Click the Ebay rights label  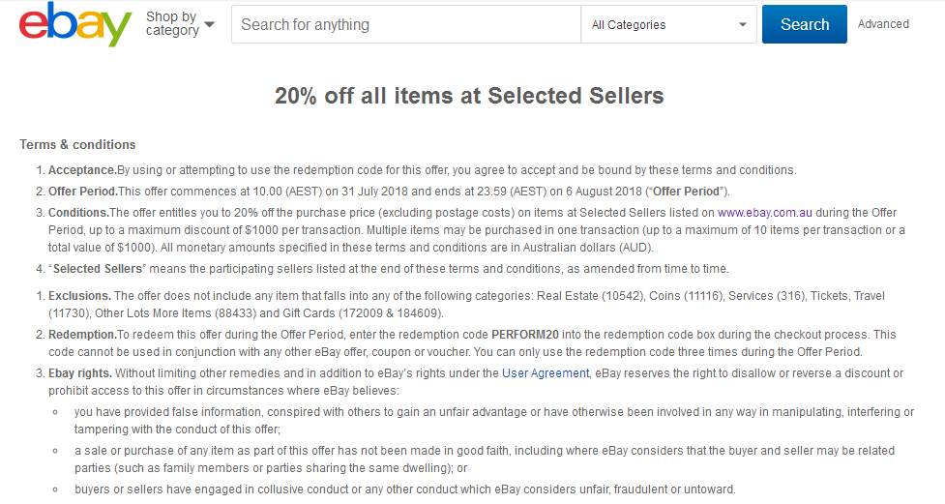[x=80, y=373]
